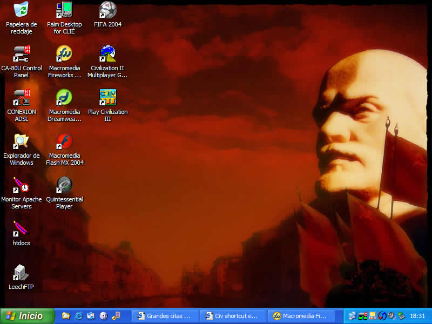Select the Macromedia Dreamweaver shortcut

tap(64, 98)
